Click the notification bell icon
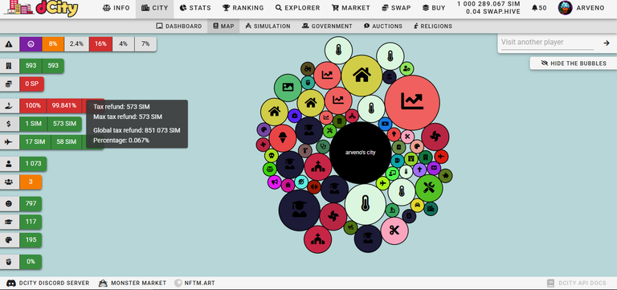The width and height of the screenshot is (617, 290). 534,8
